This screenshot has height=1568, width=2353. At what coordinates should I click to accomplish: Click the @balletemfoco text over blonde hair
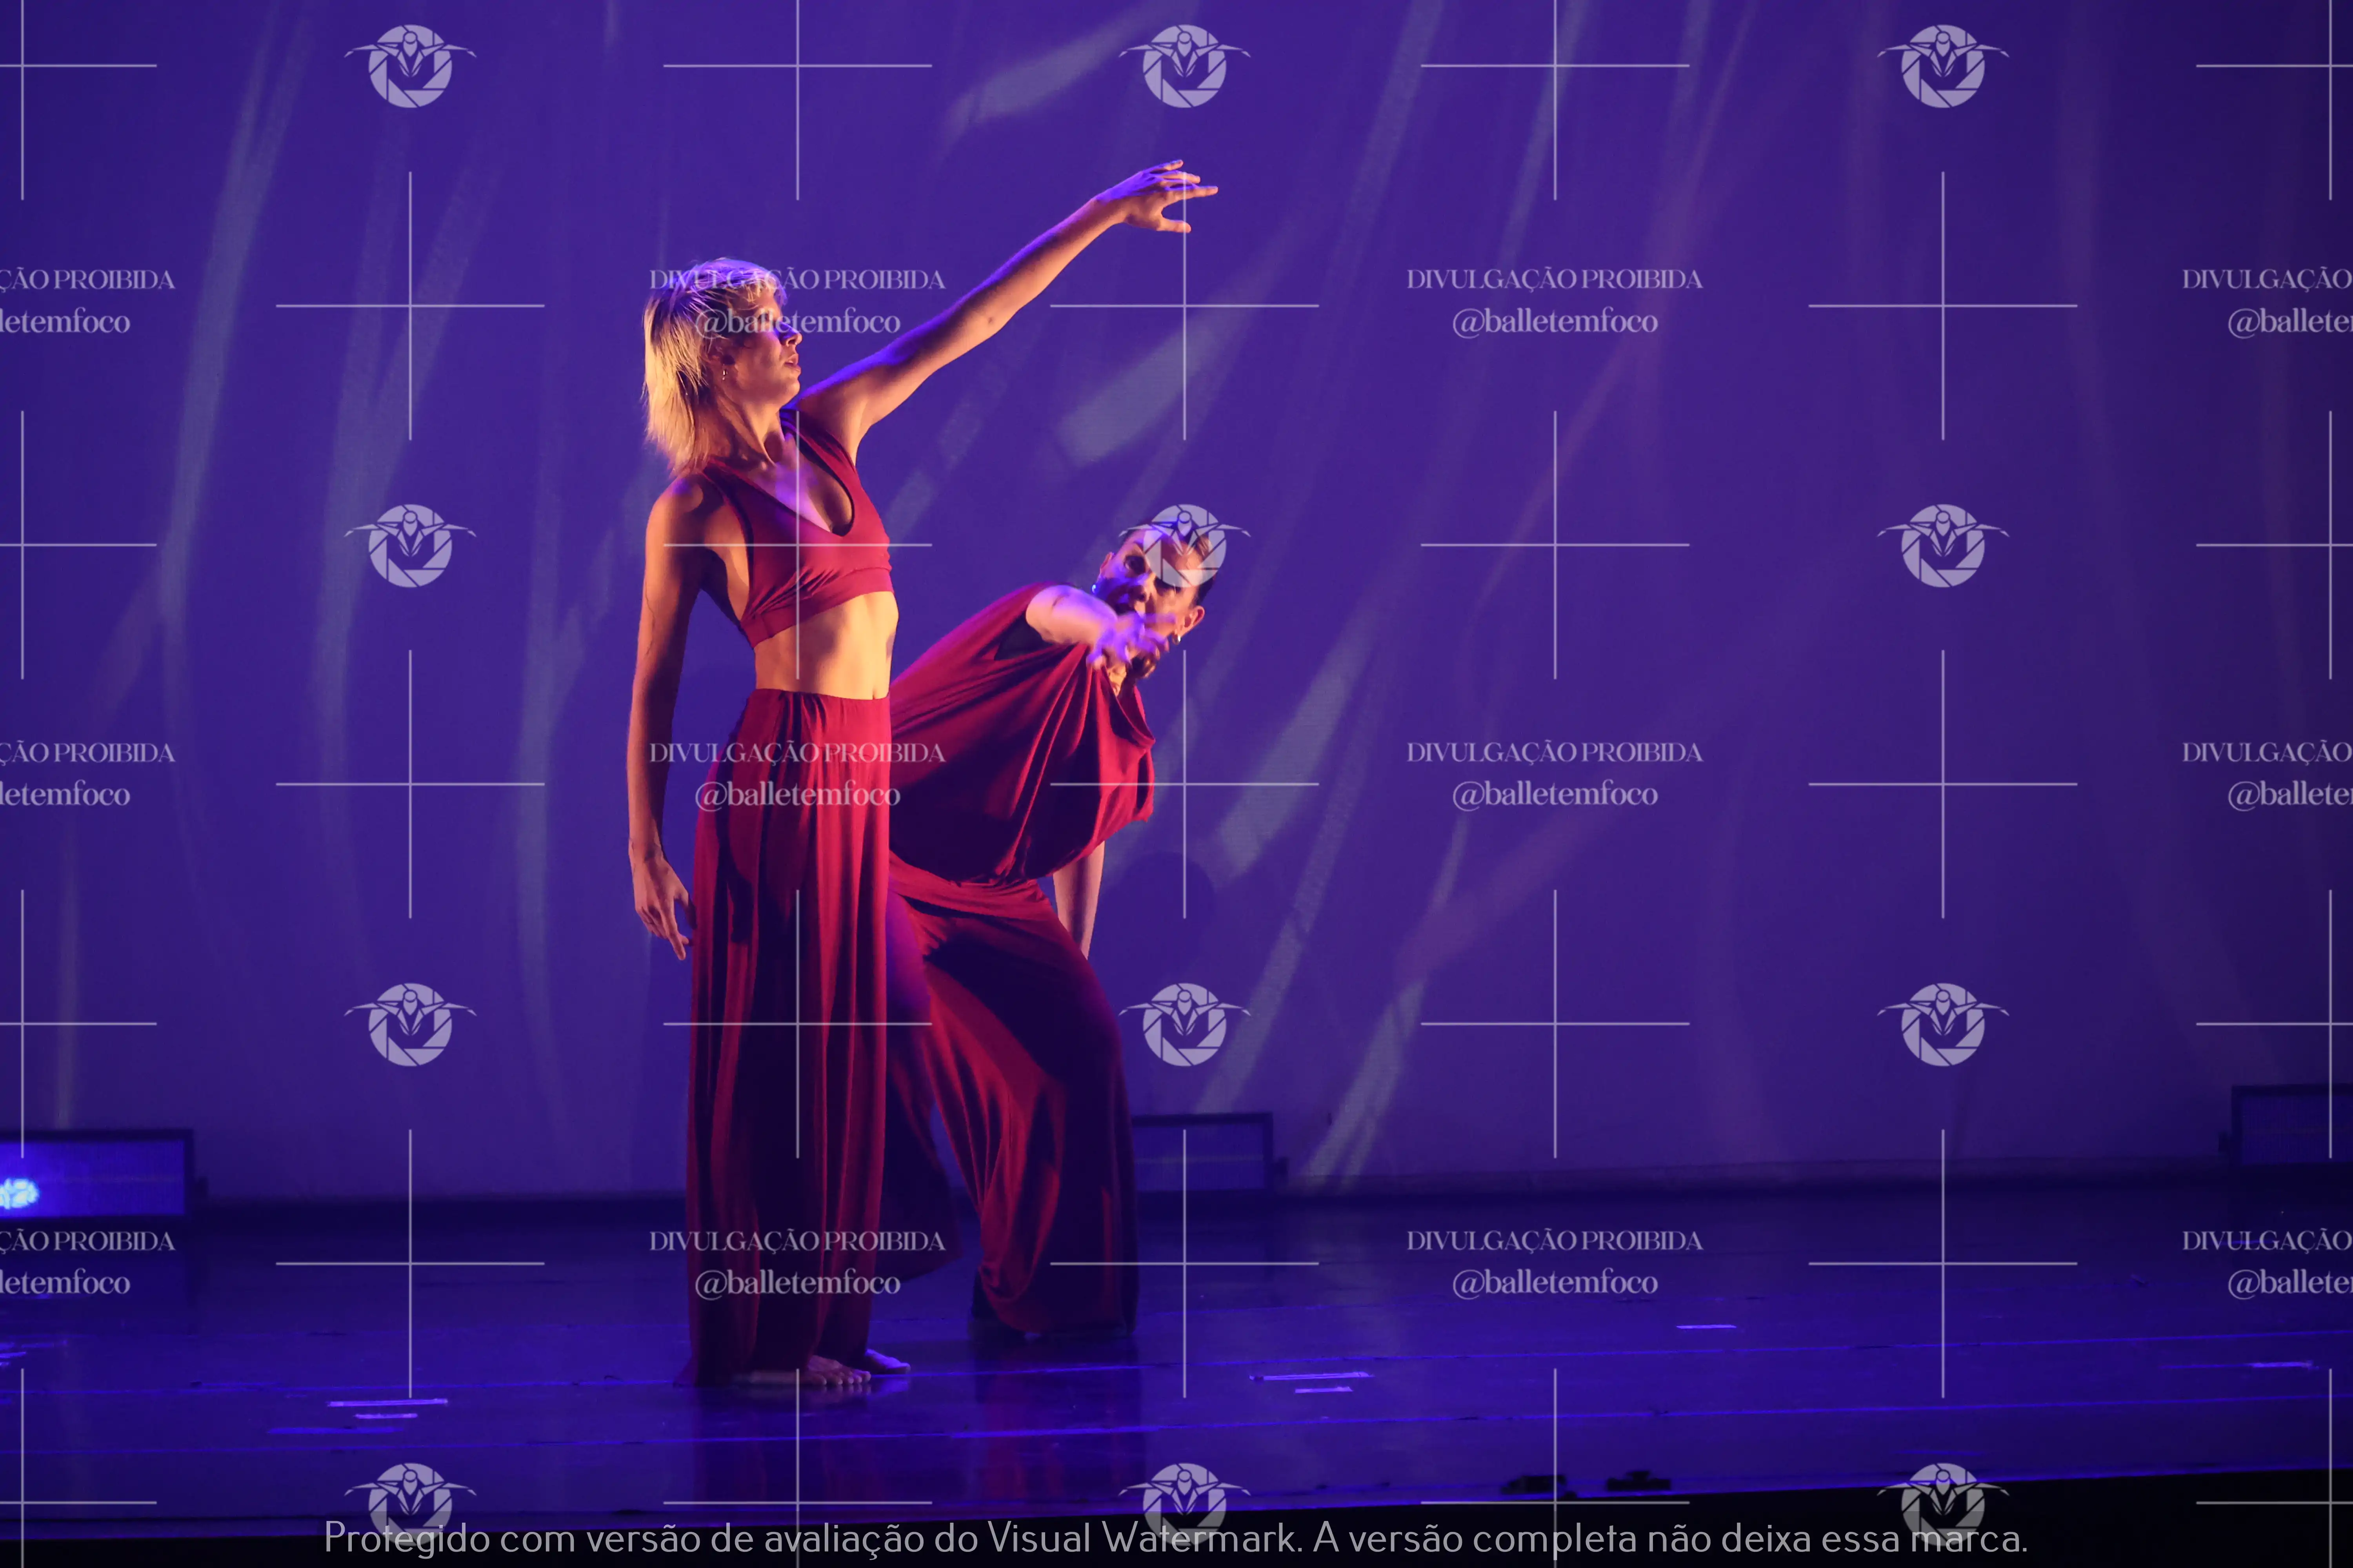(797, 322)
